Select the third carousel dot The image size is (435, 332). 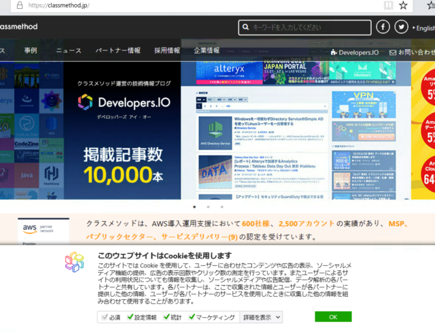[x=222, y=207]
